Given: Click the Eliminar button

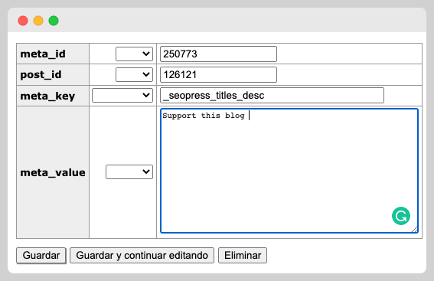Looking at the screenshot, I should tap(243, 255).
